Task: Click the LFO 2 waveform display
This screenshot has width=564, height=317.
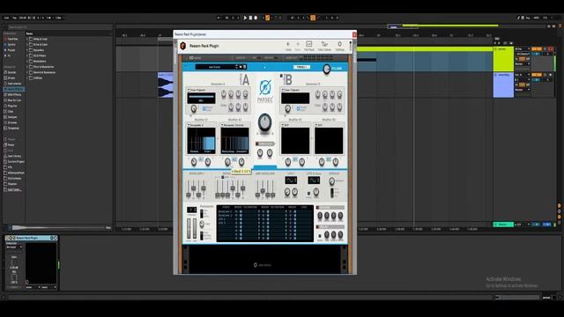Action: [314, 180]
